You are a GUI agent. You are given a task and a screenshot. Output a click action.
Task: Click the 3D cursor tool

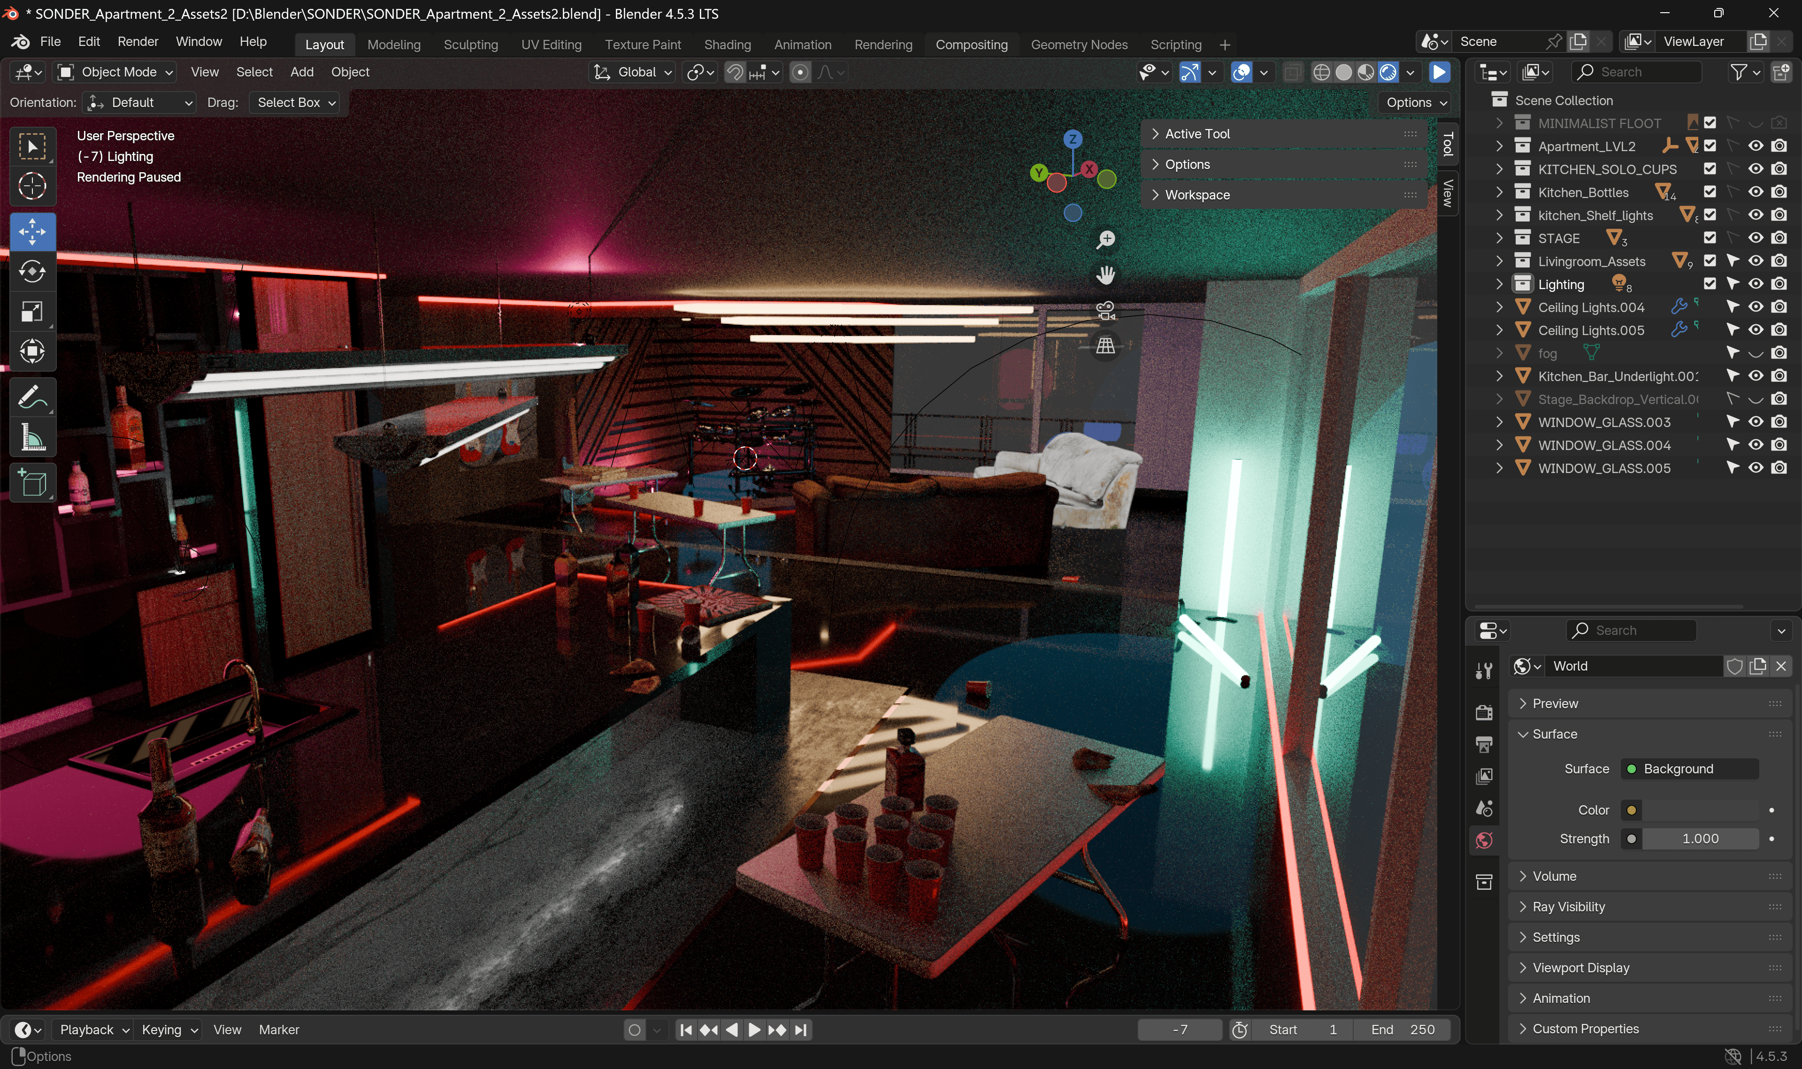tap(32, 187)
